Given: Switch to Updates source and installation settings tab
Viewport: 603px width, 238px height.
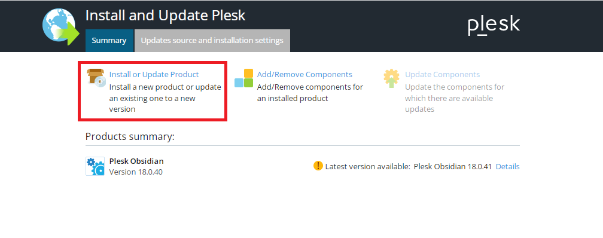Looking at the screenshot, I should pyautogui.click(x=212, y=41).
